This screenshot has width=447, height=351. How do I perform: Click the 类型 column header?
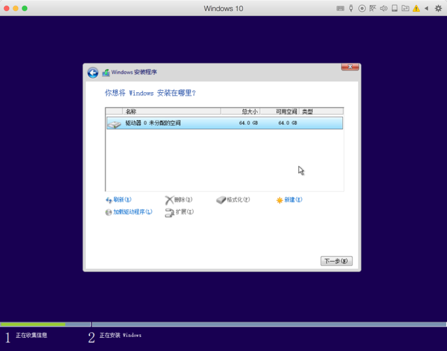click(x=321, y=112)
